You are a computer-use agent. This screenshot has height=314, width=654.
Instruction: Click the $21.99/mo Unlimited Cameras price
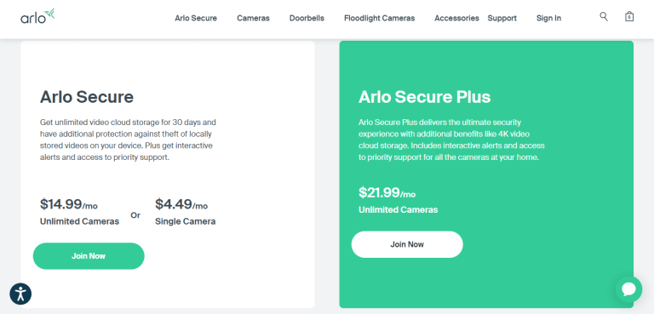[398, 200]
